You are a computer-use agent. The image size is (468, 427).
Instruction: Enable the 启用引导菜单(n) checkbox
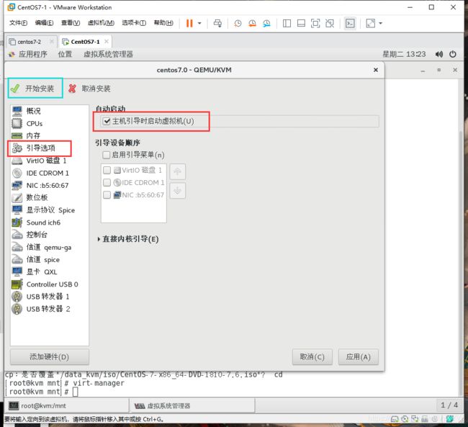pyautogui.click(x=107, y=155)
